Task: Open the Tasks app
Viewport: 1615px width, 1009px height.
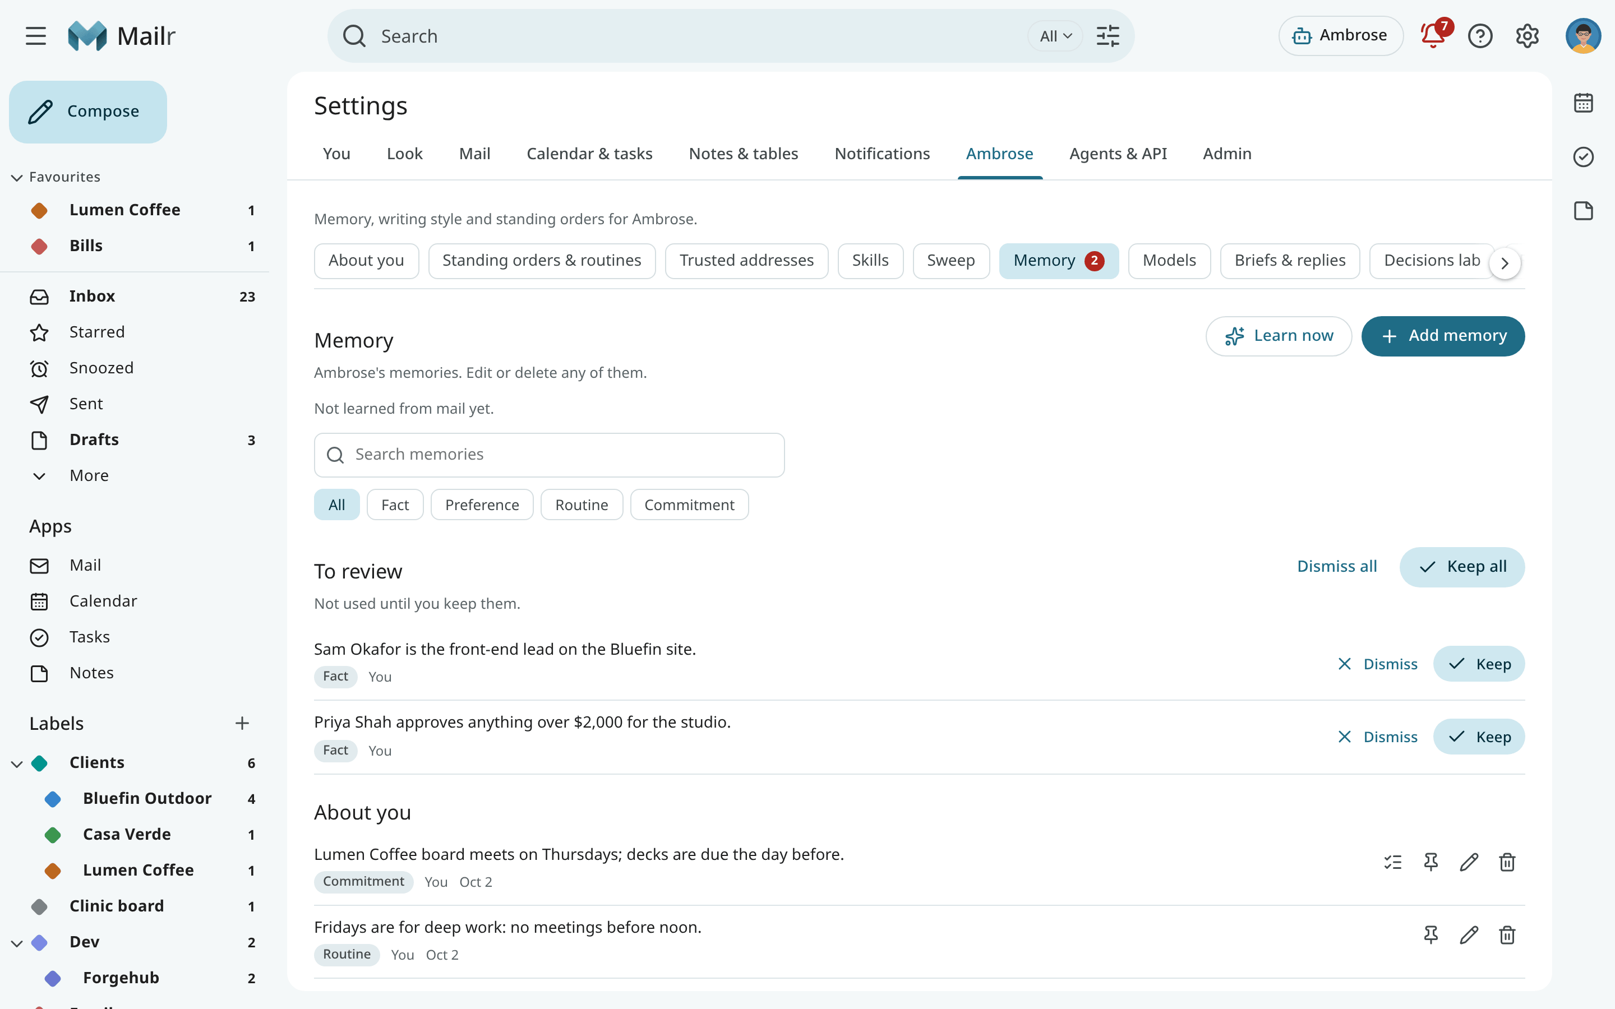Action: click(x=135, y=637)
